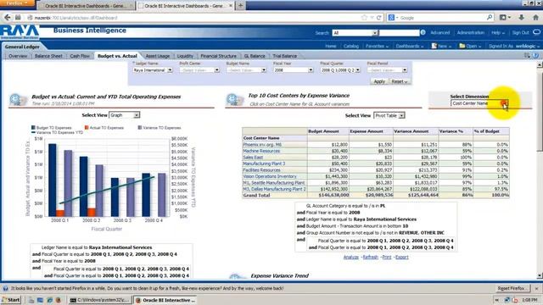Open the bookmarks menu icon in Firefox toolbar

click(505, 17)
